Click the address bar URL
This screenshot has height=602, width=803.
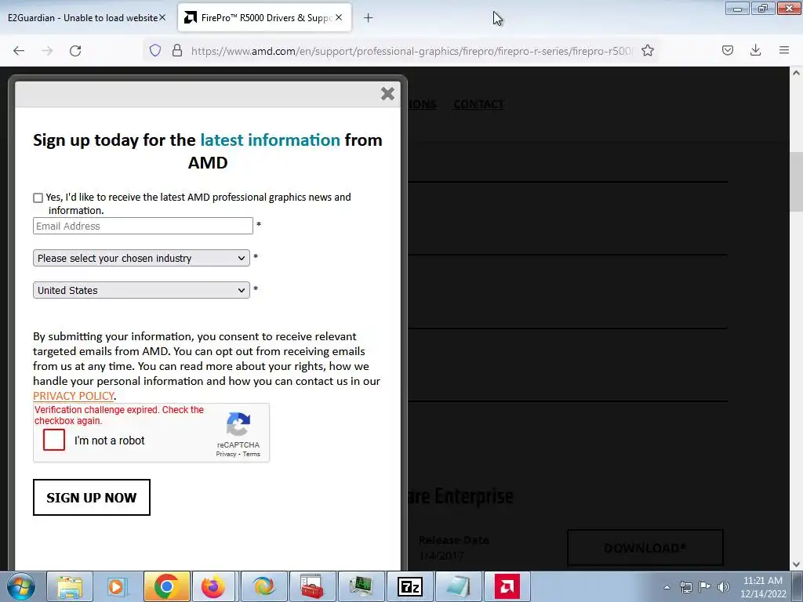pos(412,51)
